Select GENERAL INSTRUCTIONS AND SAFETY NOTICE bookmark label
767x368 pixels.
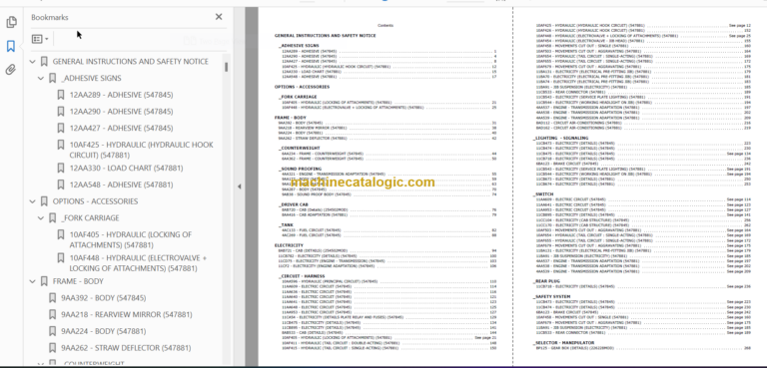point(131,62)
